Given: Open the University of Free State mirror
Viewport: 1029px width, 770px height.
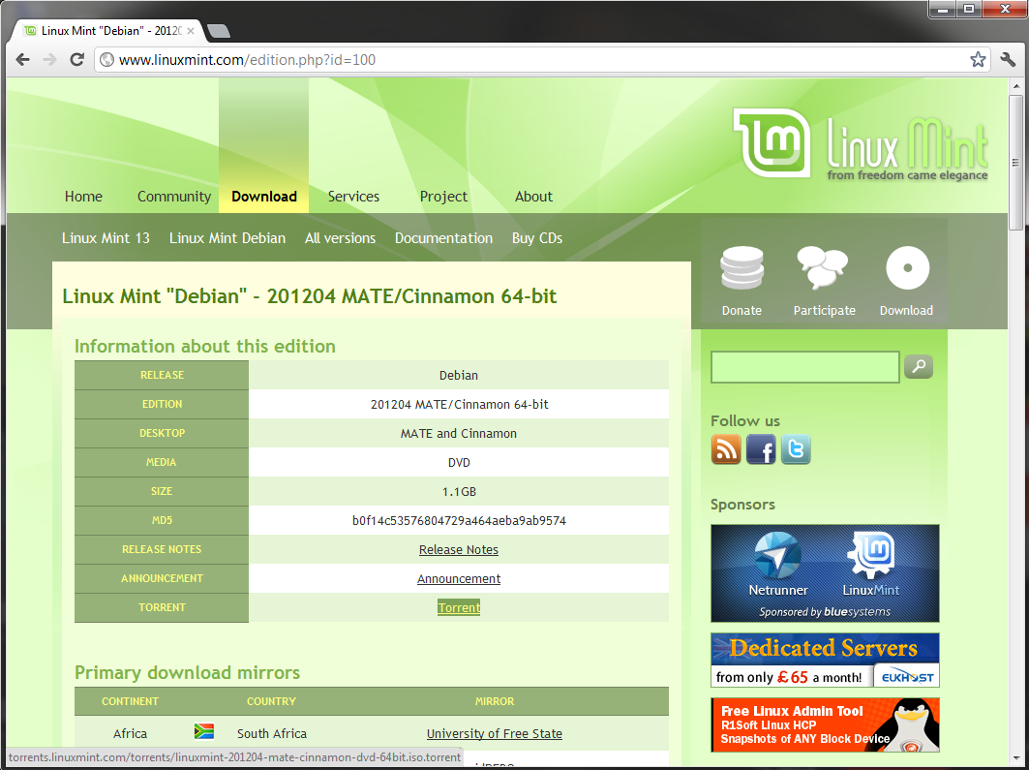Looking at the screenshot, I should (494, 733).
